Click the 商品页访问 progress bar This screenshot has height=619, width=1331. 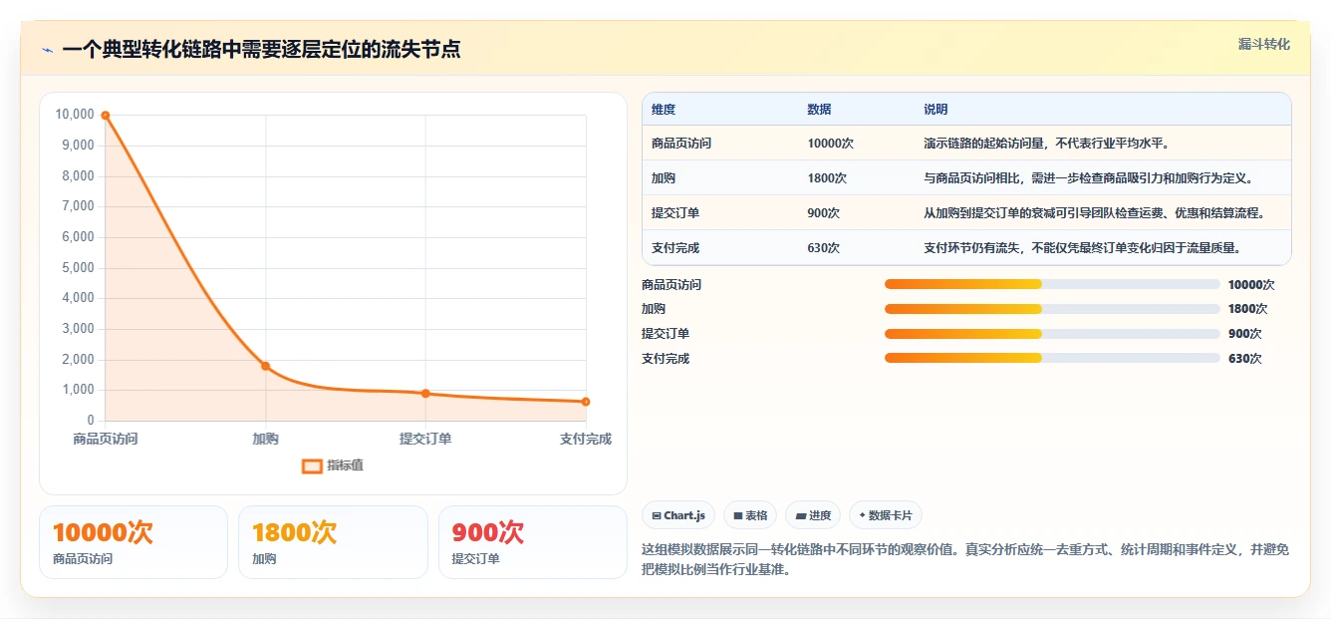click(1052, 284)
